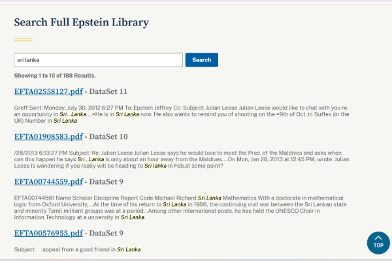Open the EFTA02558127.pdf result
This screenshot has height=261, width=392.
(x=48, y=91)
